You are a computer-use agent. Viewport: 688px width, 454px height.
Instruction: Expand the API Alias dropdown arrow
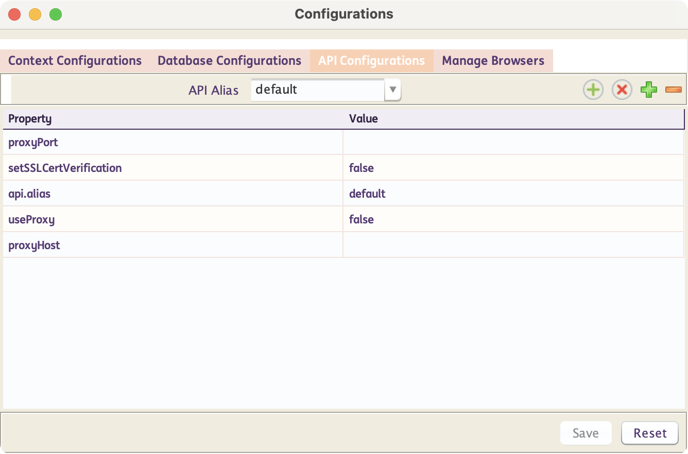[x=392, y=90]
